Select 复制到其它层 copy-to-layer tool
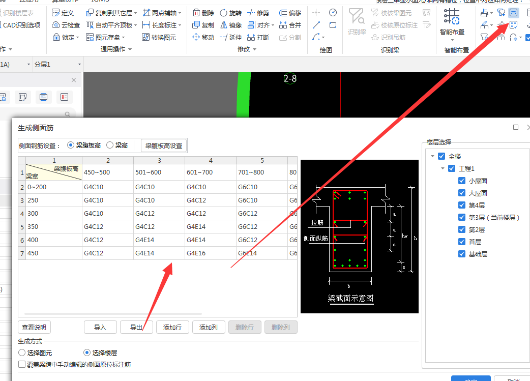The image size is (530, 381). pos(109,13)
